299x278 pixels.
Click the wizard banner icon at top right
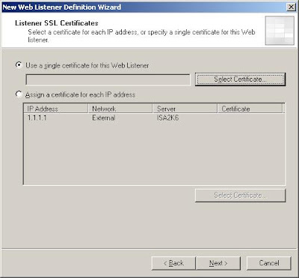pyautogui.click(x=280, y=31)
